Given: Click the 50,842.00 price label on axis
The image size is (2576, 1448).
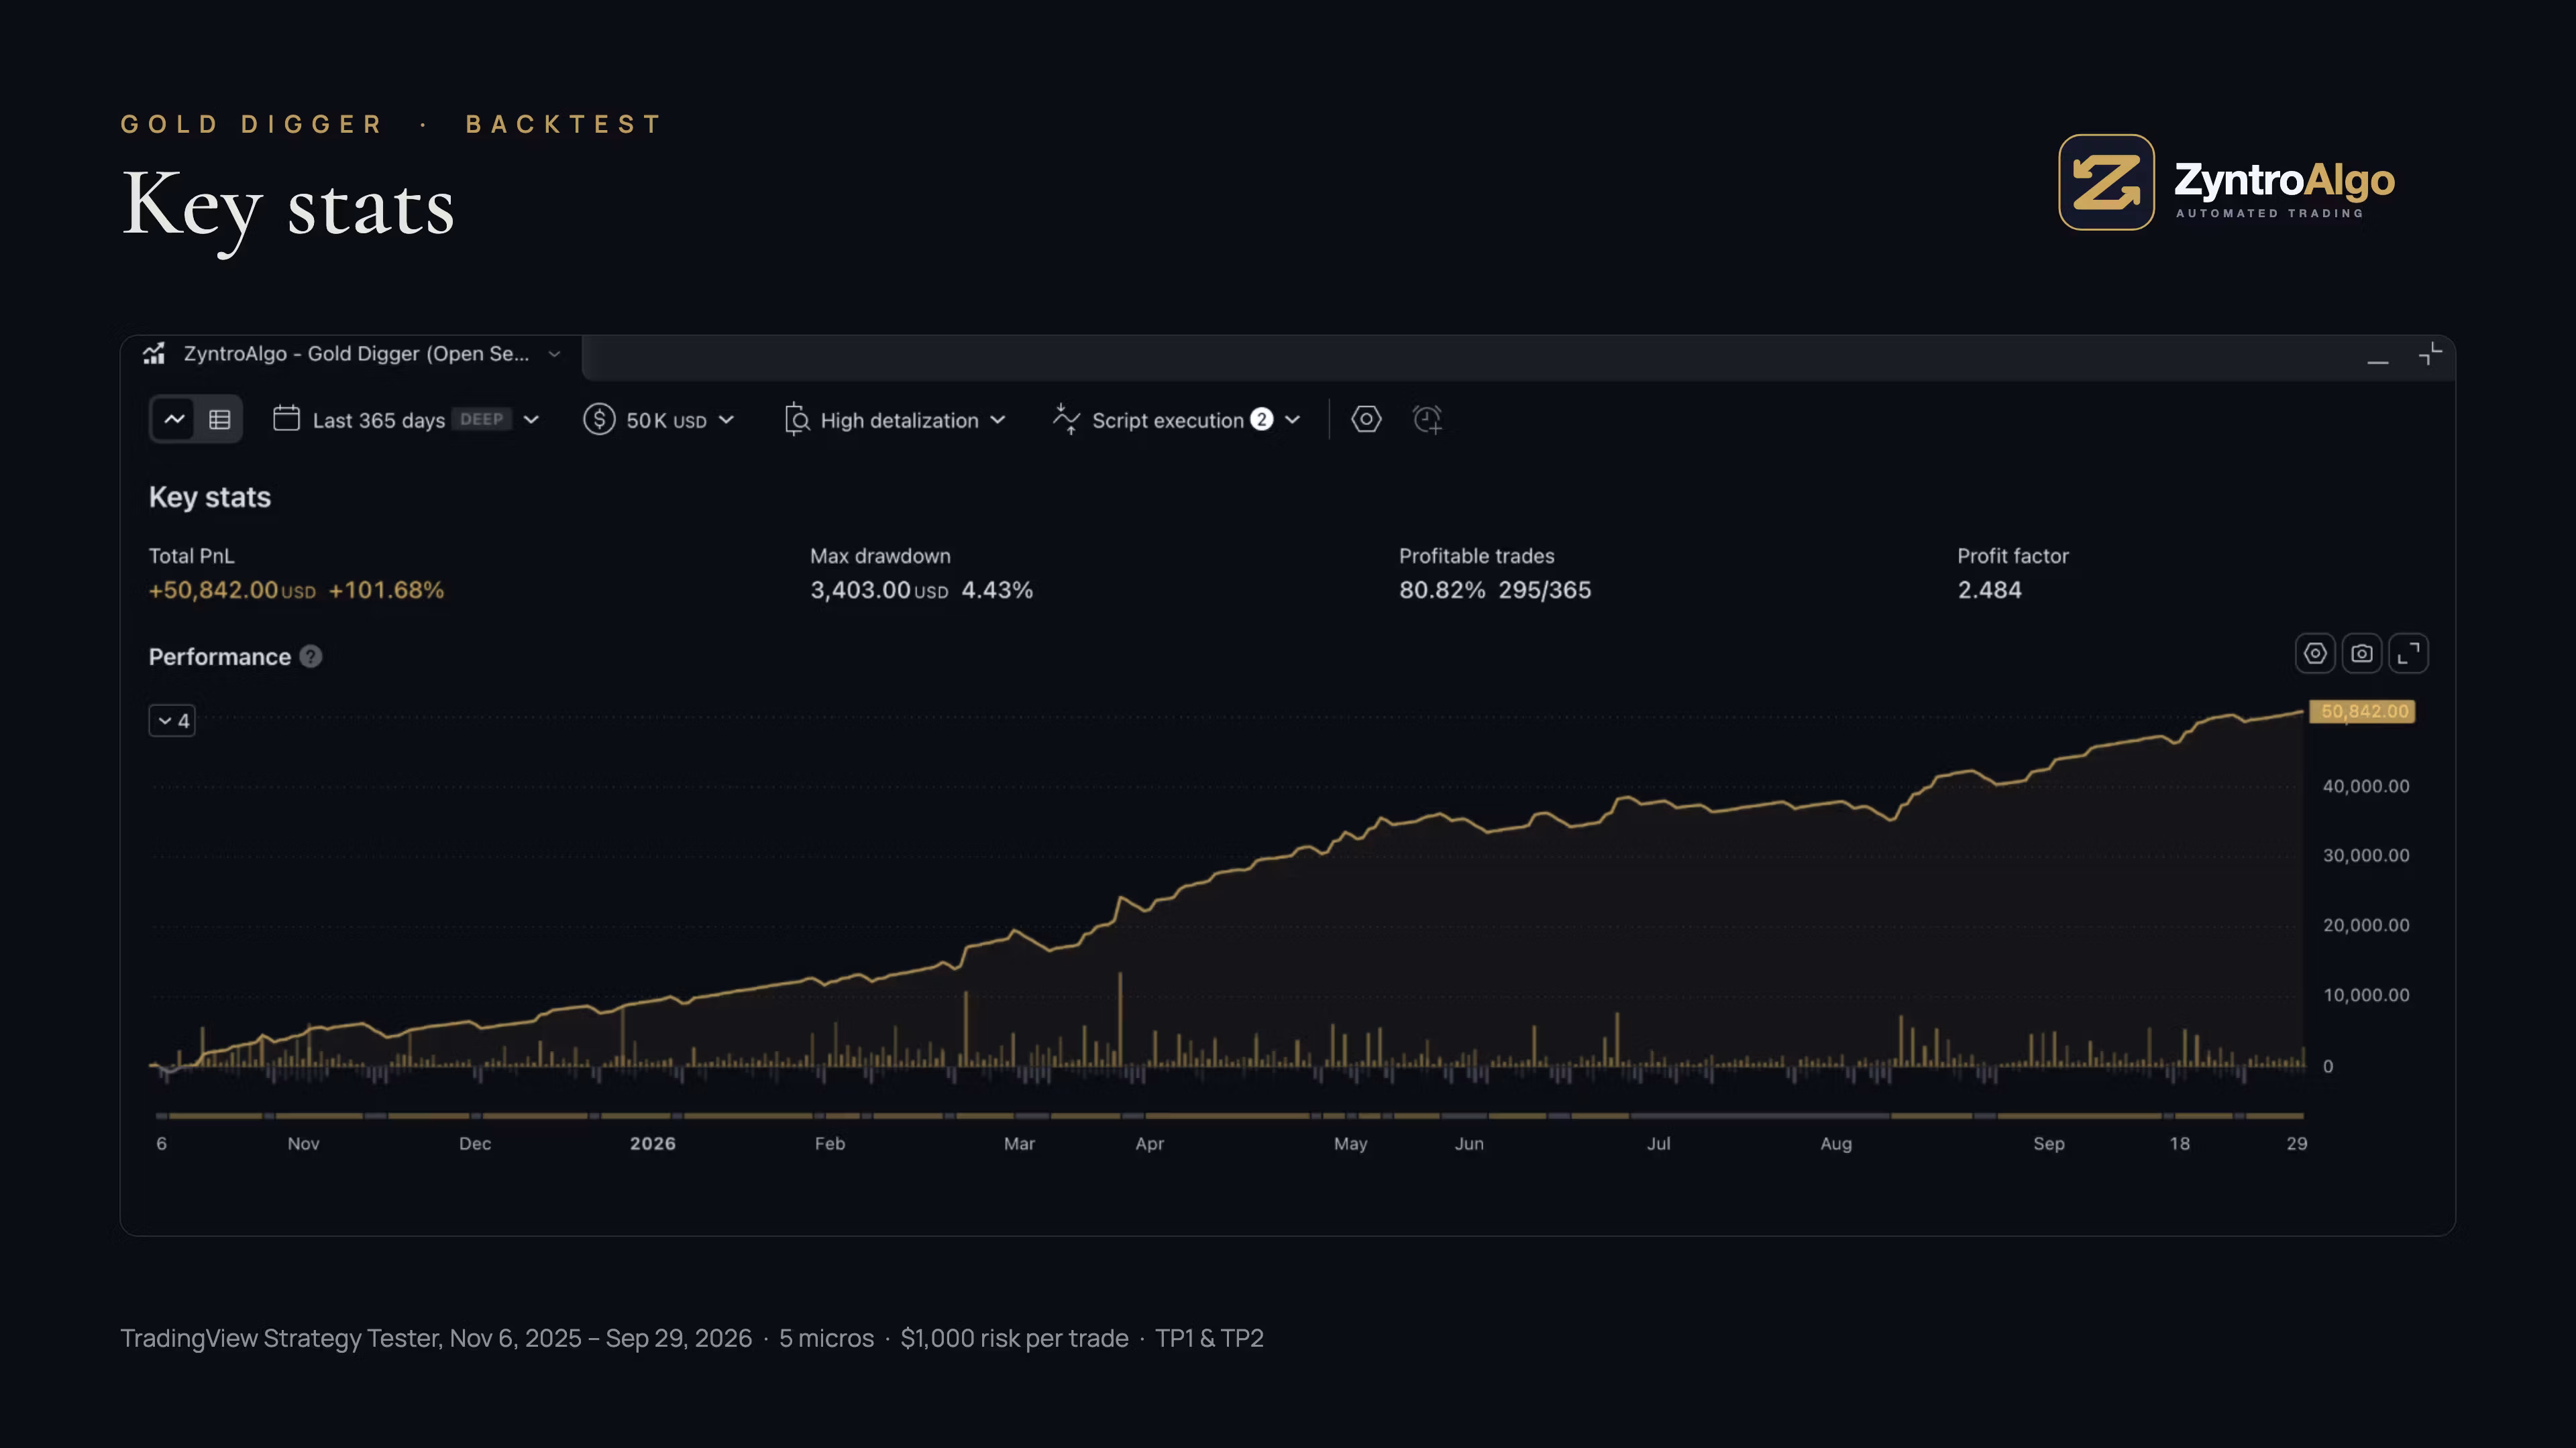Looking at the screenshot, I should (2362, 711).
